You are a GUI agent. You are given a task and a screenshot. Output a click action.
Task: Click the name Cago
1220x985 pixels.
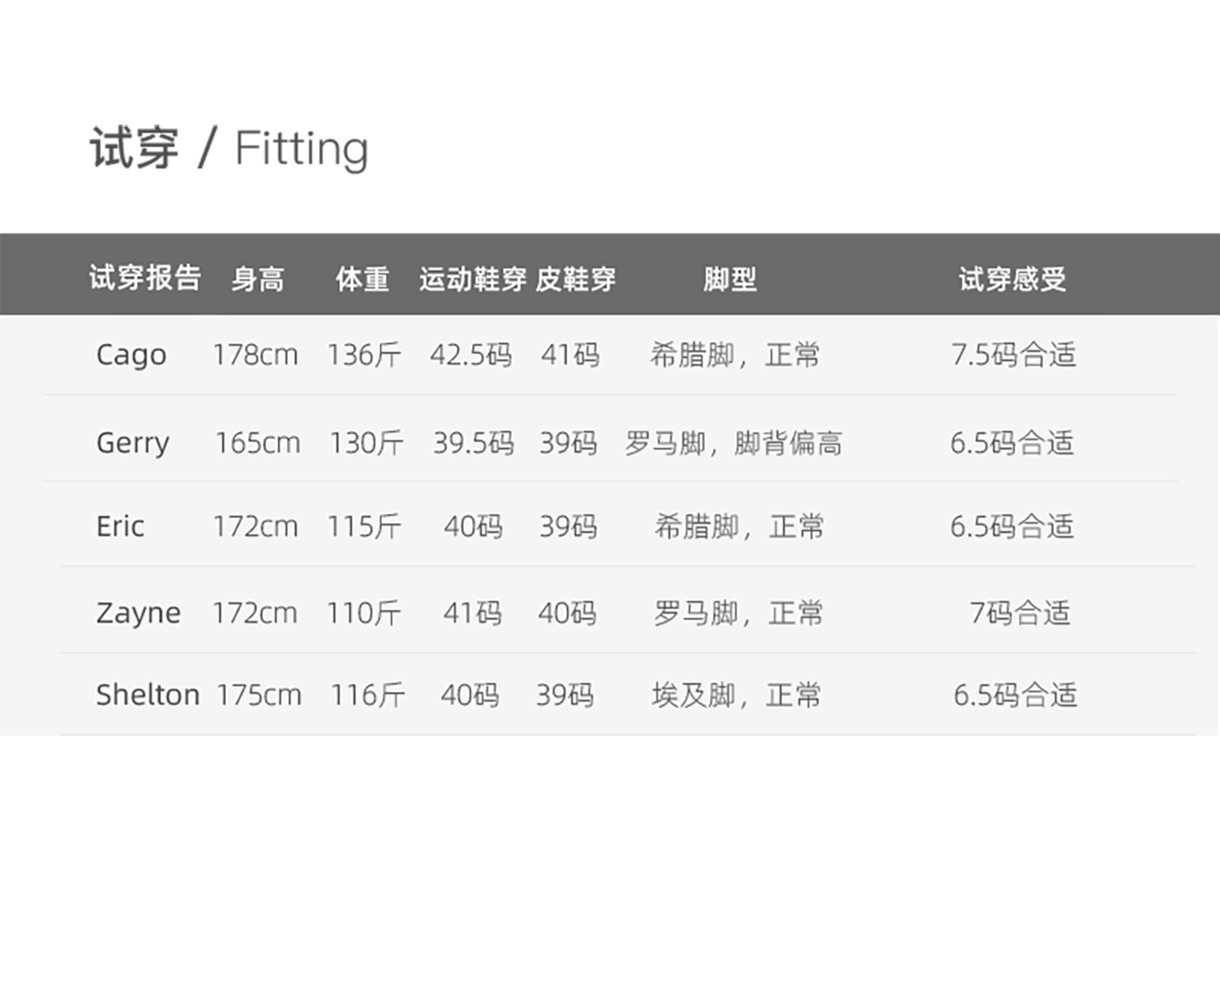pos(131,355)
